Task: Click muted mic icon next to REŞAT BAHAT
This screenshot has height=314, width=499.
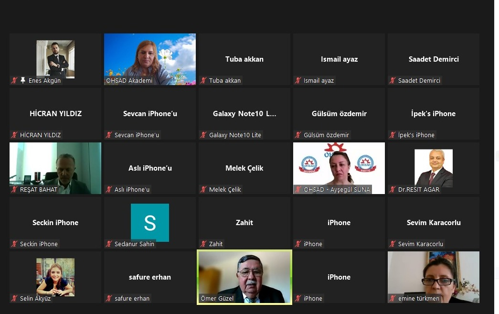Action: 14,189
